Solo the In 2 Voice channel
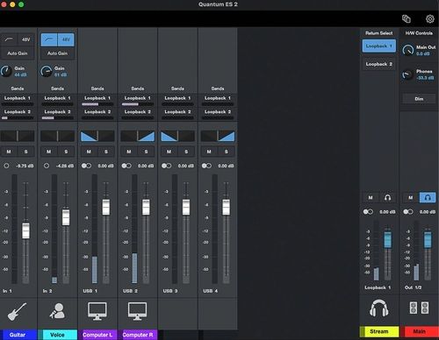The height and width of the screenshot is (340, 439). click(66, 152)
